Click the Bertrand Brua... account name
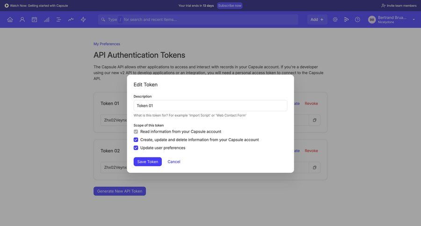The width and height of the screenshot is (421, 226). tap(392, 18)
